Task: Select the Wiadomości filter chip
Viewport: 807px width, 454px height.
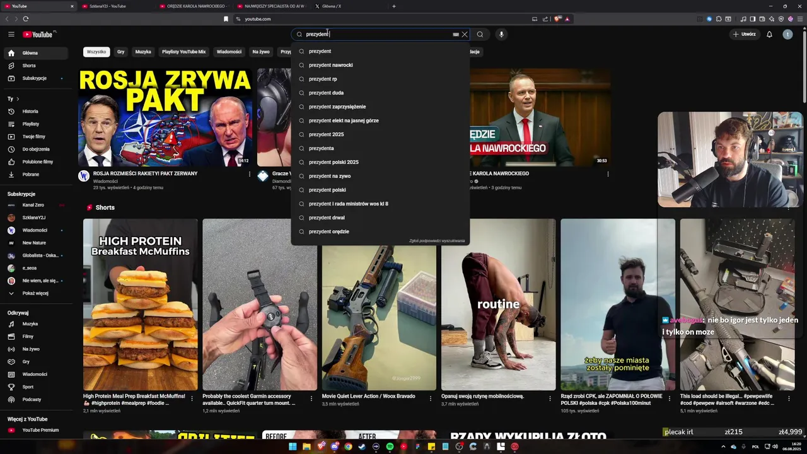Action: 229,52
